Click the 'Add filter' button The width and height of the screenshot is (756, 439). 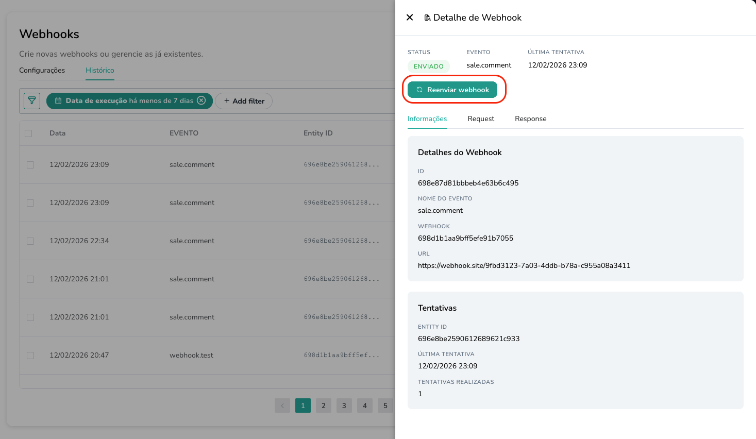pyautogui.click(x=243, y=101)
